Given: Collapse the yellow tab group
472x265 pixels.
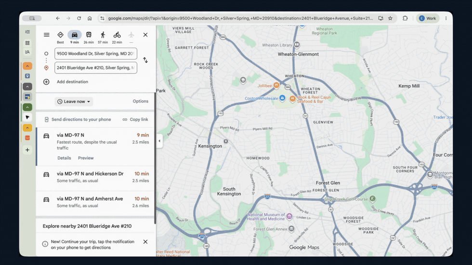Looking at the screenshot, I should pyautogui.click(x=27, y=128).
